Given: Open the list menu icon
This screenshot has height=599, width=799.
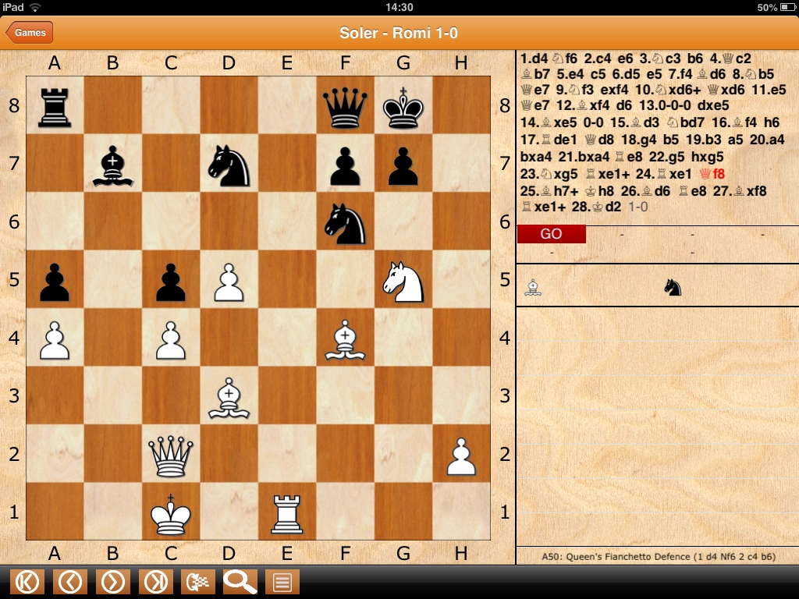Looking at the screenshot, I should (282, 582).
